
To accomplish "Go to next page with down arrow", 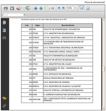I will click(41, 8).
